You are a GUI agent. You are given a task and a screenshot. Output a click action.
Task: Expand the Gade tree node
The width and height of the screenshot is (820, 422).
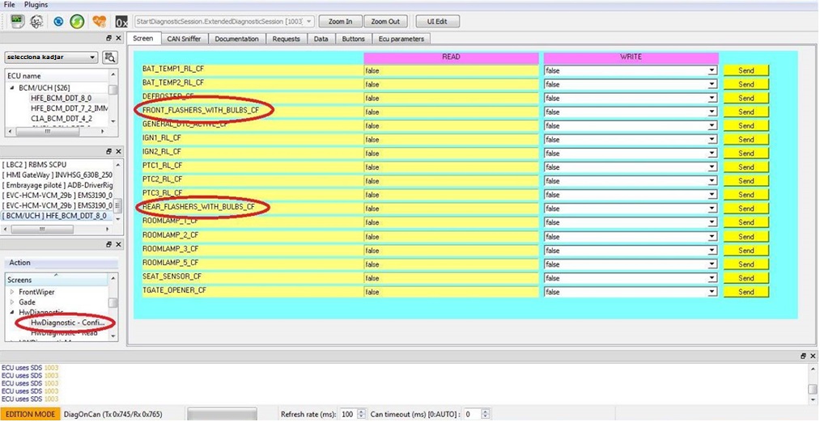click(x=12, y=302)
